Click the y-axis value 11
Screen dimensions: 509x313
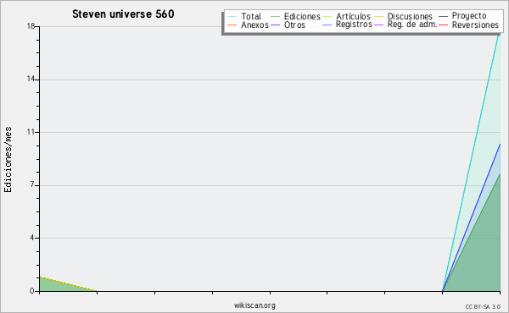coord(31,132)
